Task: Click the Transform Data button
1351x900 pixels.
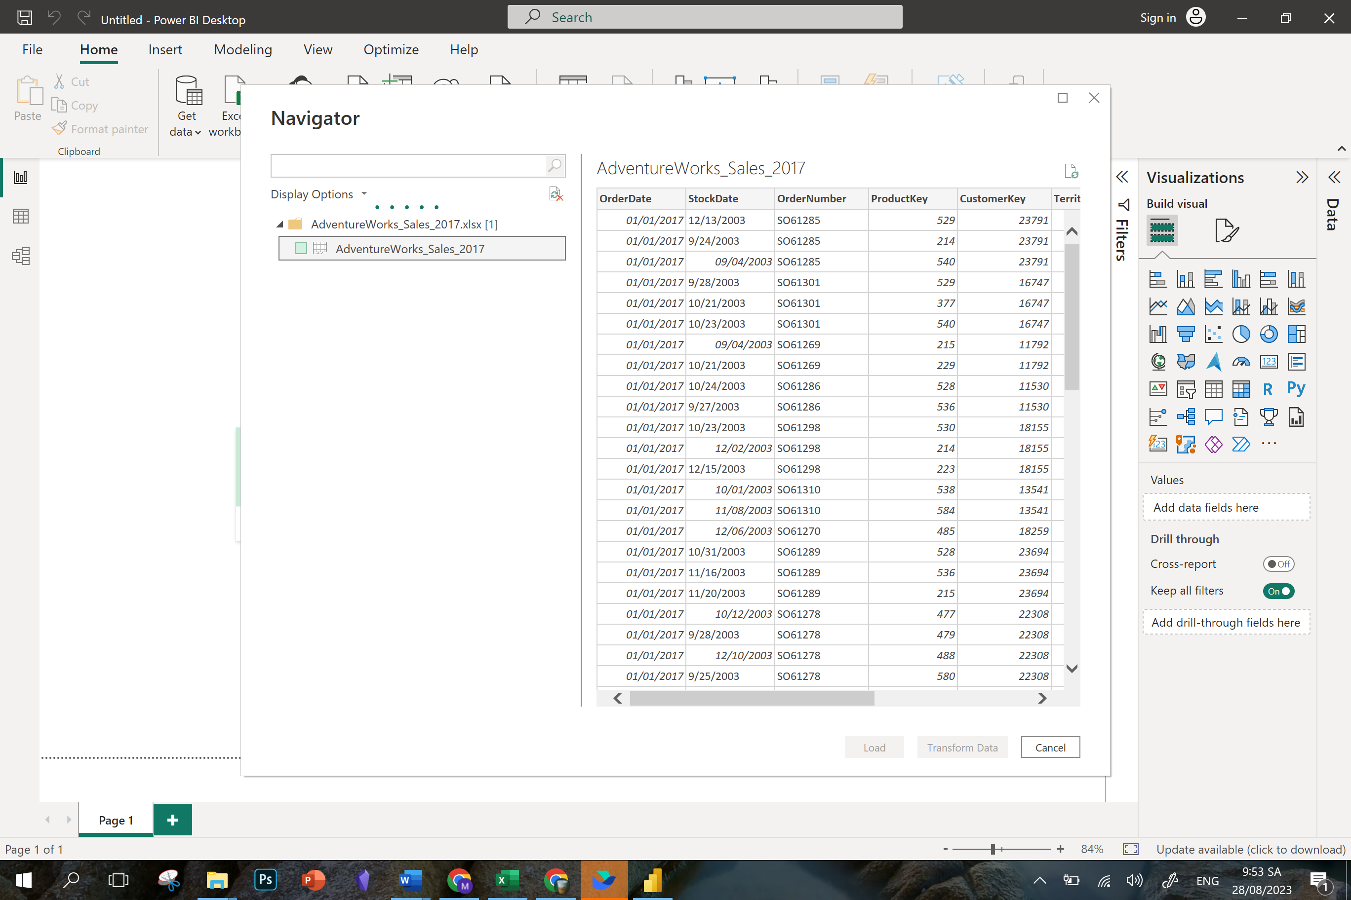Action: tap(962, 748)
